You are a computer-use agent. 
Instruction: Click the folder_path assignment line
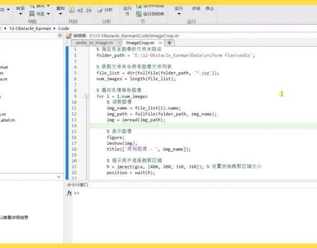pyautogui.click(x=176, y=55)
